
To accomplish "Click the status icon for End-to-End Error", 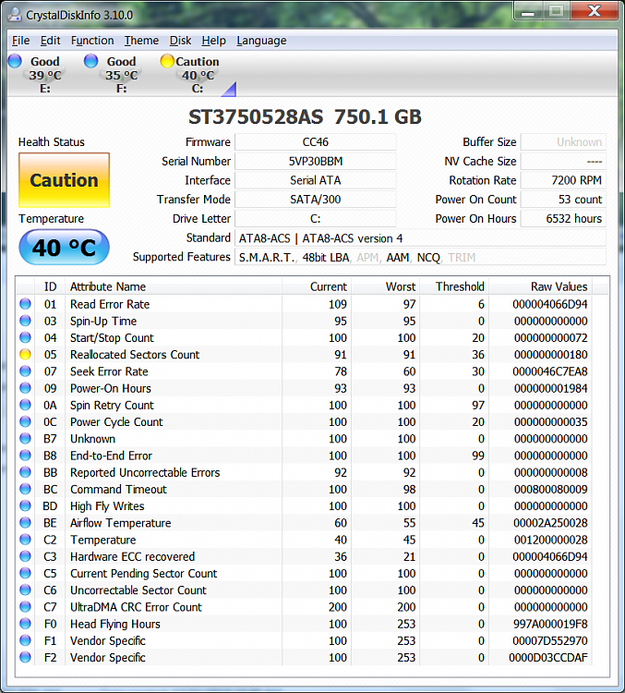I will [x=25, y=456].
